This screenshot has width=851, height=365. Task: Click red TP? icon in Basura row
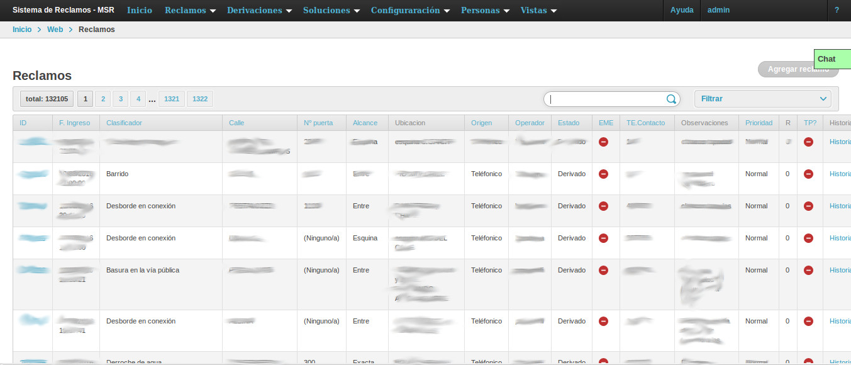tap(808, 270)
